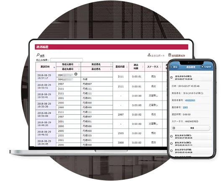Click the 検索 search link text
222x181 pixels.
point(42,56)
